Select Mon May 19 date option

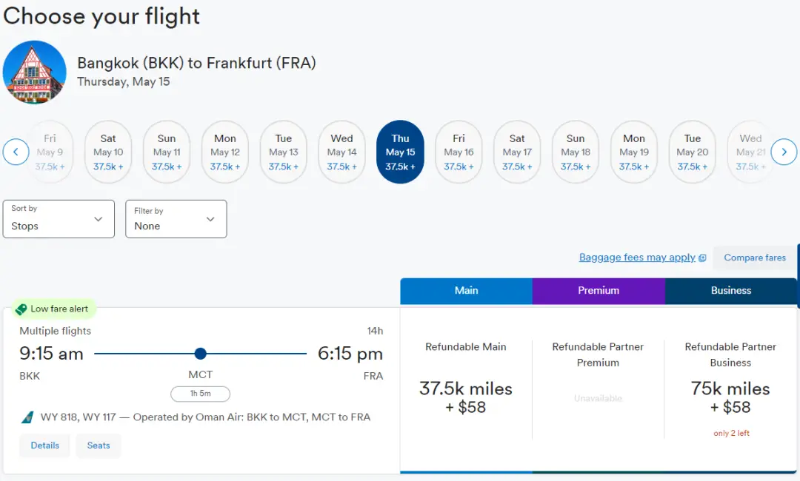click(x=634, y=152)
